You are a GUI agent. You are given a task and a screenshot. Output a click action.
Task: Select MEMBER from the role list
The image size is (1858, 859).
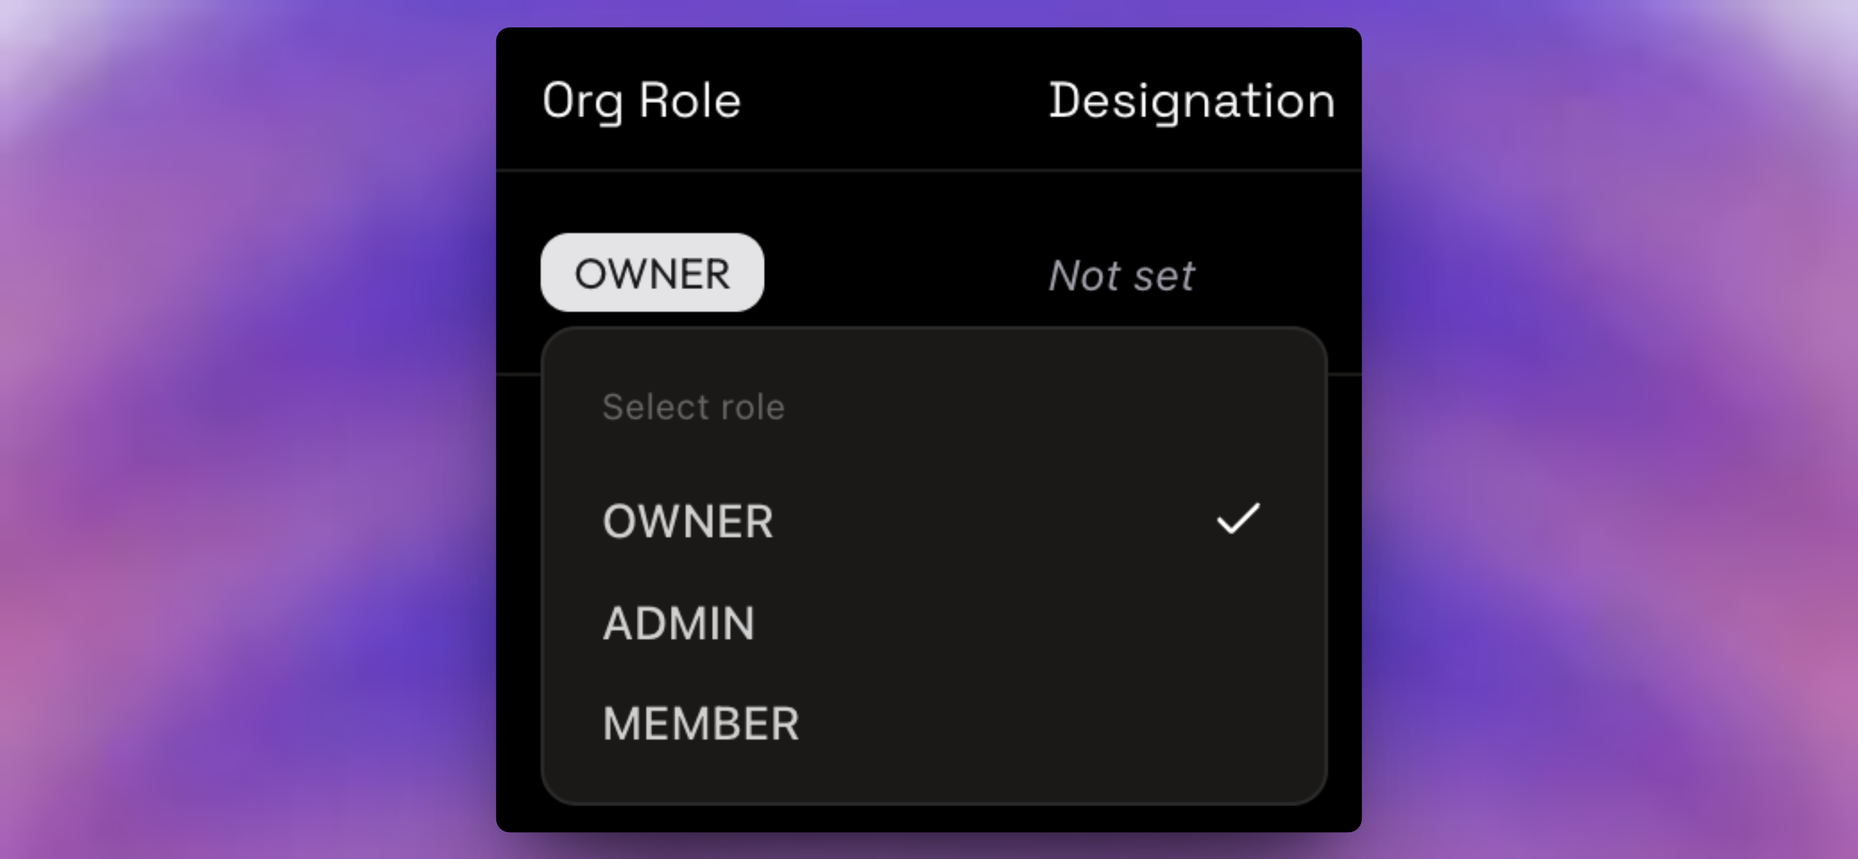934,723
